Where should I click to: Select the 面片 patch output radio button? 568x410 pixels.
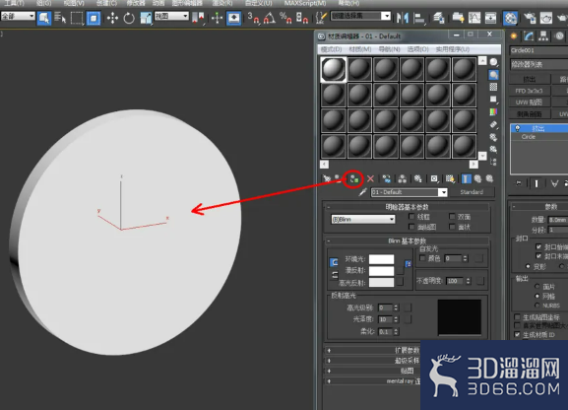537,286
